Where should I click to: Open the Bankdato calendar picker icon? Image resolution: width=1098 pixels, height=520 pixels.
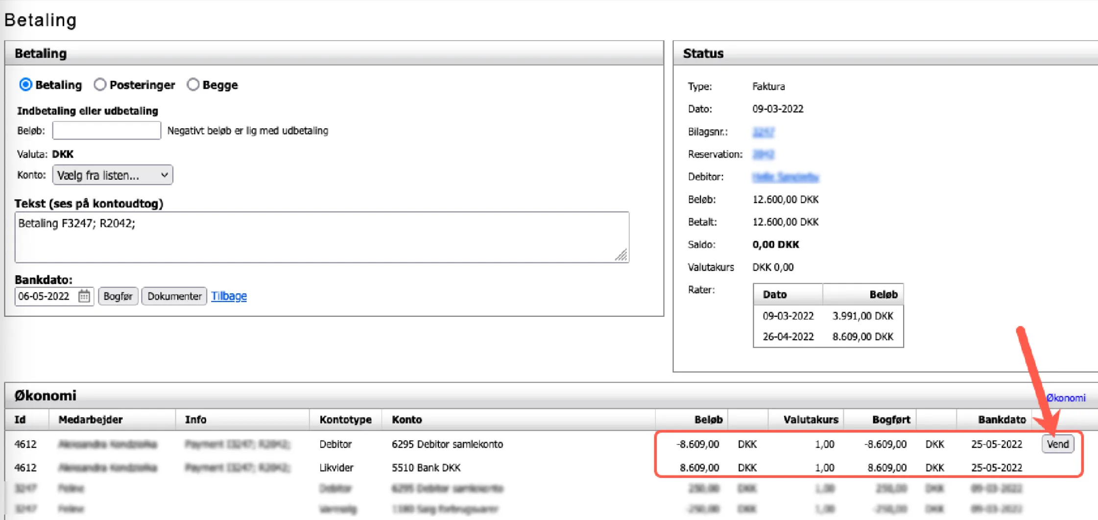[84, 296]
